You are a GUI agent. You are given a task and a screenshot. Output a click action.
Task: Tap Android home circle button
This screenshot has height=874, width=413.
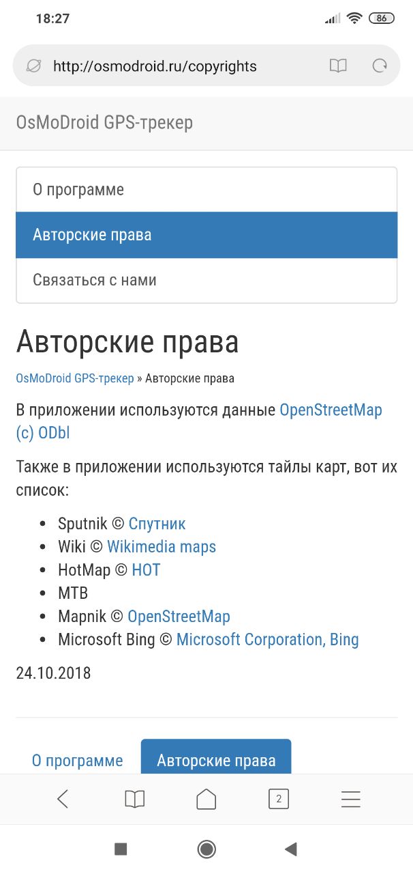(x=206, y=849)
